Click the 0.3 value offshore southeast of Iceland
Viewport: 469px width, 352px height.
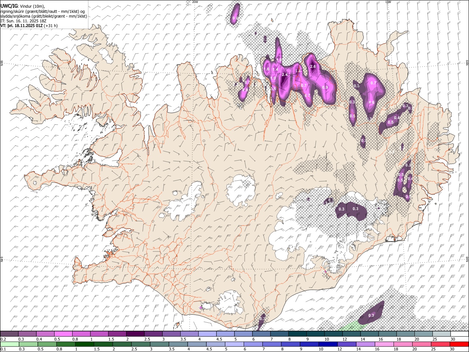click(x=371, y=315)
